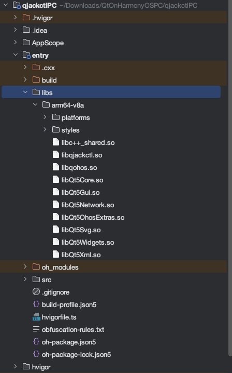232x373 pixels.
Task: Click the obfuscation-rules.txt text file icon
Action: coord(36,329)
